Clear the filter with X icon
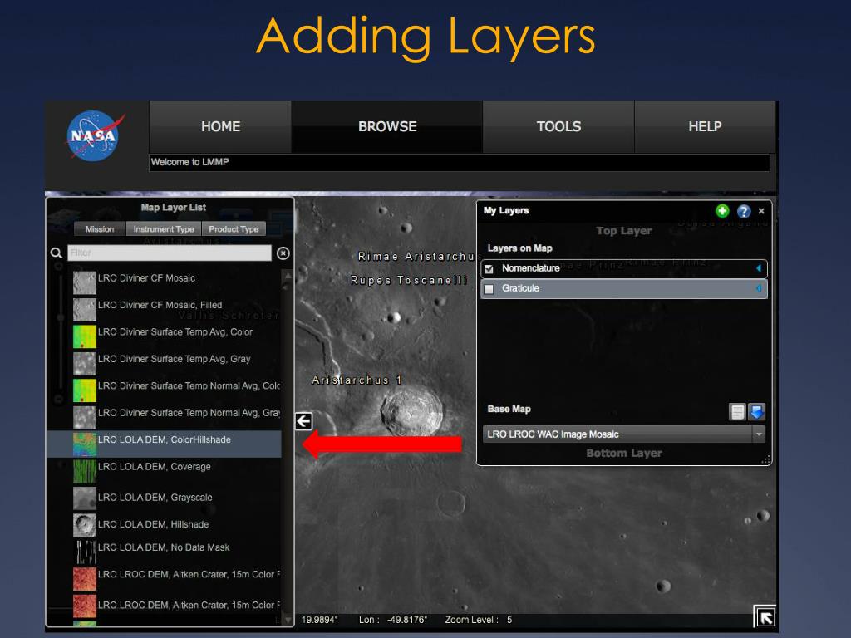The width and height of the screenshot is (851, 638). pos(283,253)
